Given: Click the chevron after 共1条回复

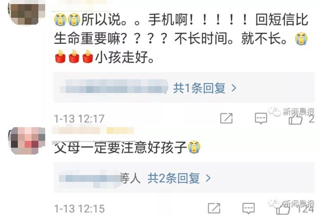Looking at the screenshot, I should click(234, 88).
